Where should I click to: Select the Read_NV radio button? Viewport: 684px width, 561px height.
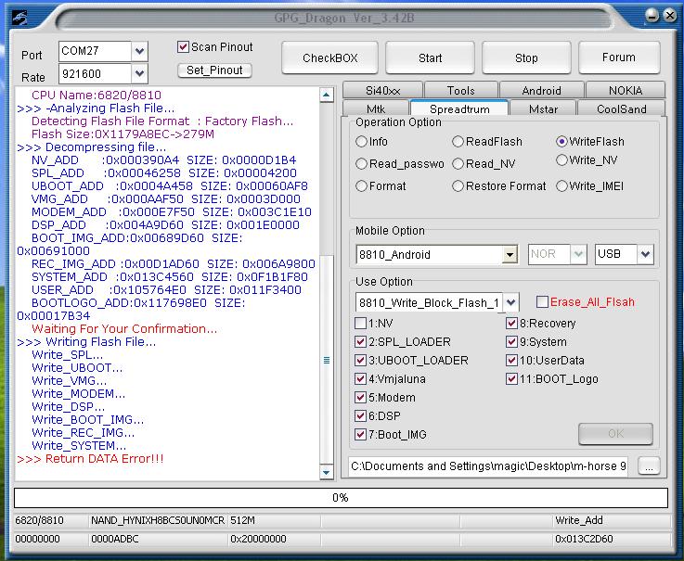[458, 163]
